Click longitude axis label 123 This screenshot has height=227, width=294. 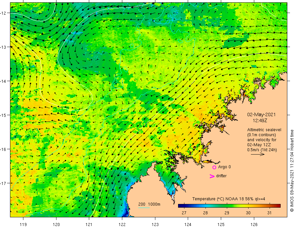point(155,224)
